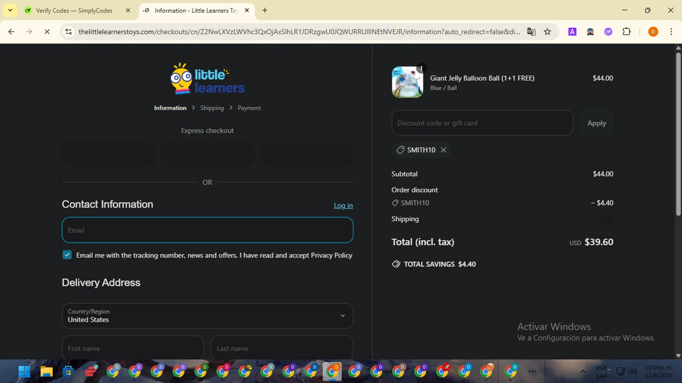Click the vertical page scrollbar thumb
The width and height of the screenshot is (682, 383).
678,134
